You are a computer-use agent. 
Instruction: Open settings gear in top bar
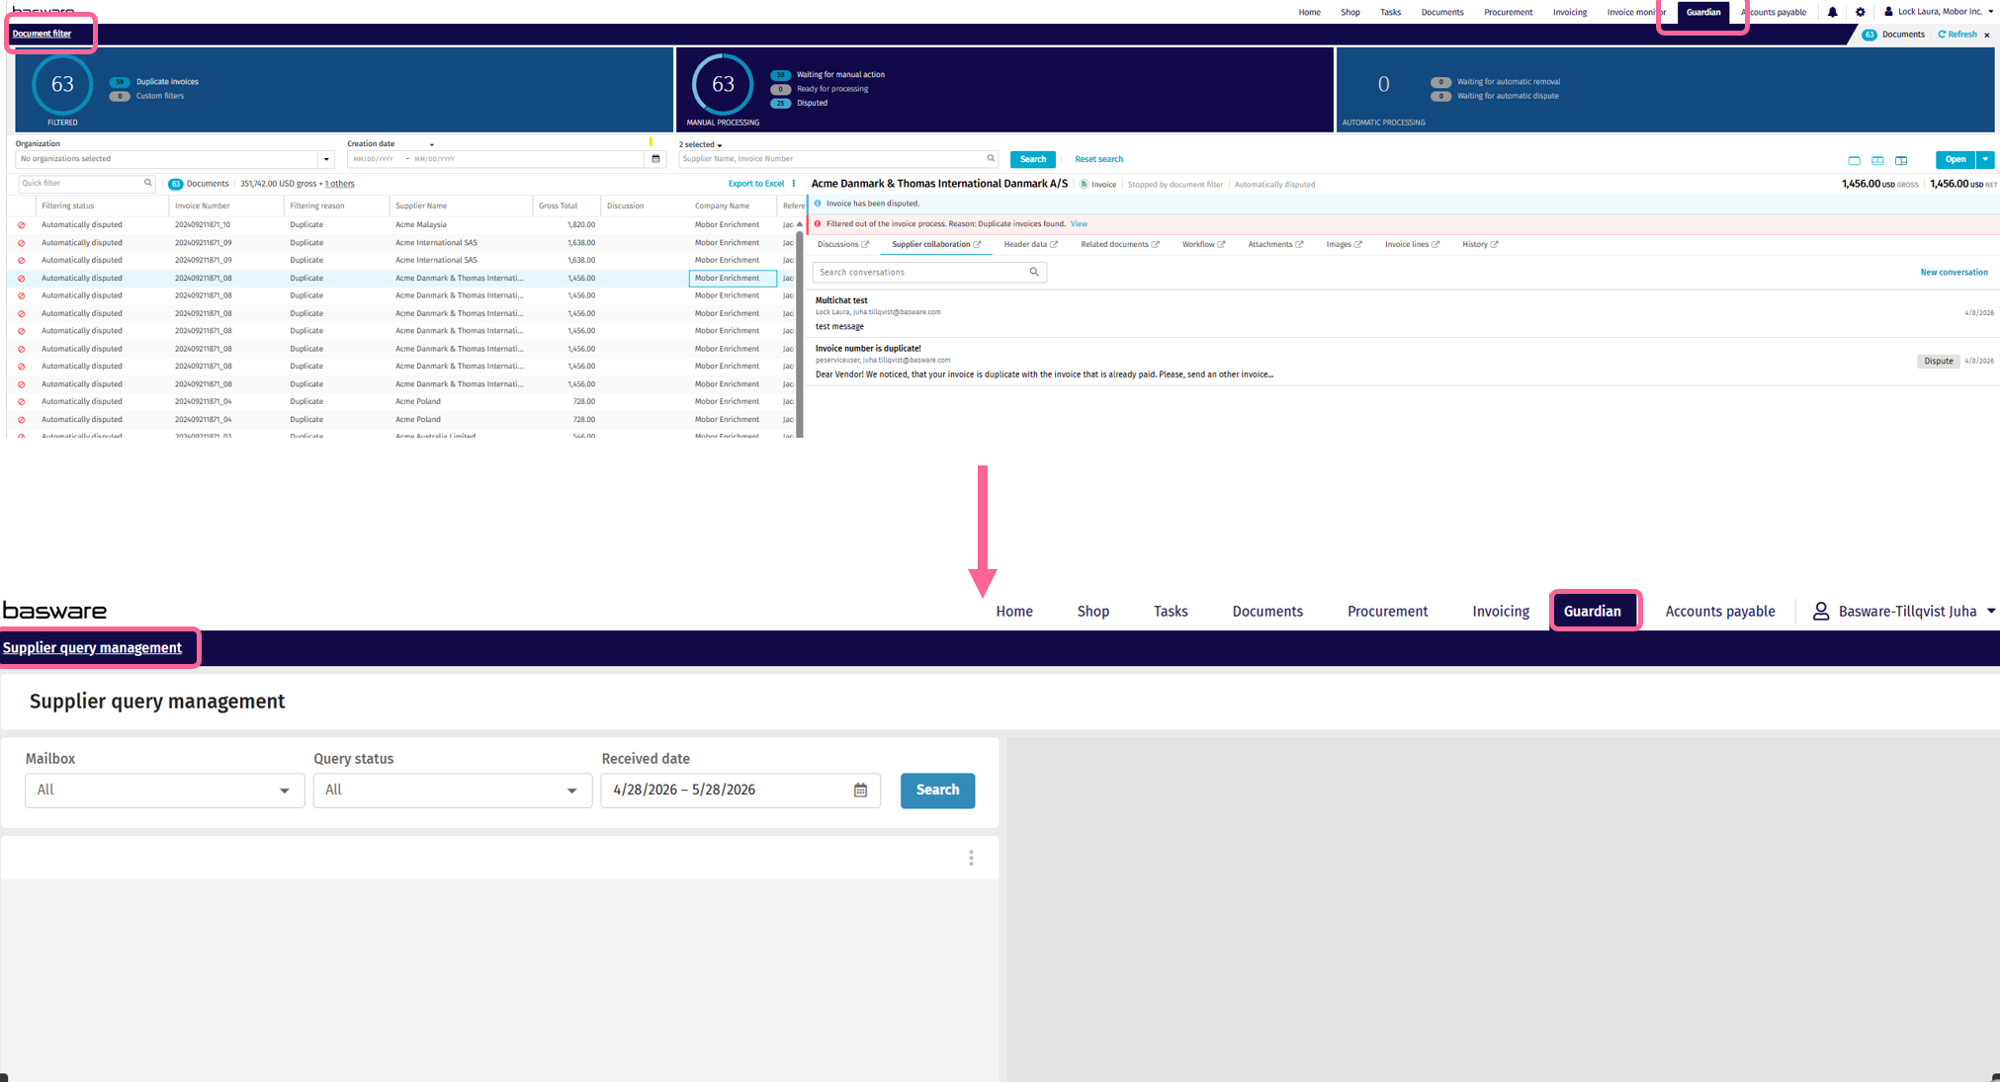coord(1860,12)
